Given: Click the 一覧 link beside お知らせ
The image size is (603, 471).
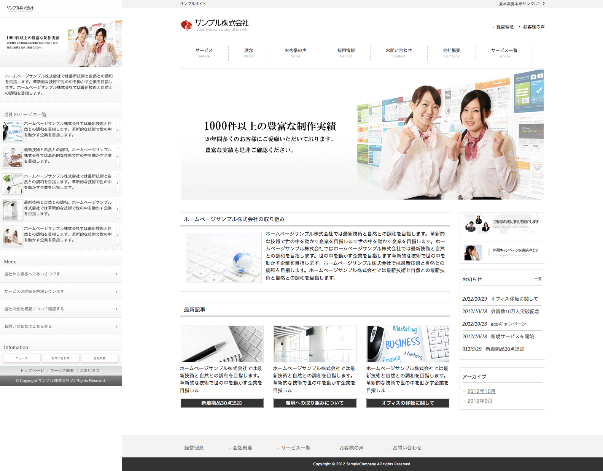Looking at the screenshot, I should (x=537, y=279).
